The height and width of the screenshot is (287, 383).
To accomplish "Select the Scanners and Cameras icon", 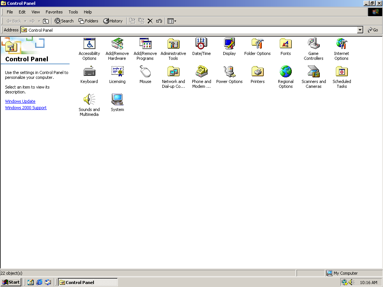I will click(x=313, y=72).
